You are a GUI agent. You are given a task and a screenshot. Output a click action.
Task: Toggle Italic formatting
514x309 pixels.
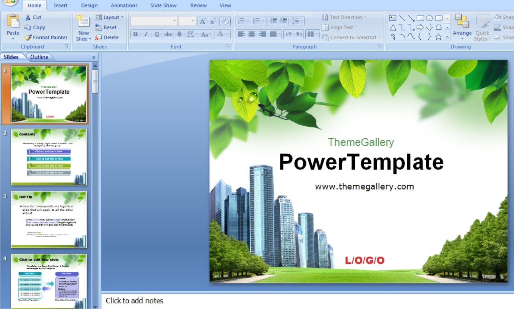click(x=146, y=34)
